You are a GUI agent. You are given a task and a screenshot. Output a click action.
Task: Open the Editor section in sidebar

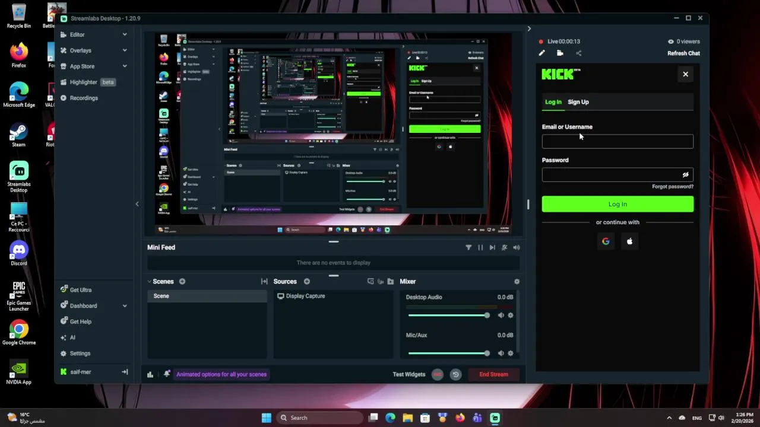click(x=77, y=34)
